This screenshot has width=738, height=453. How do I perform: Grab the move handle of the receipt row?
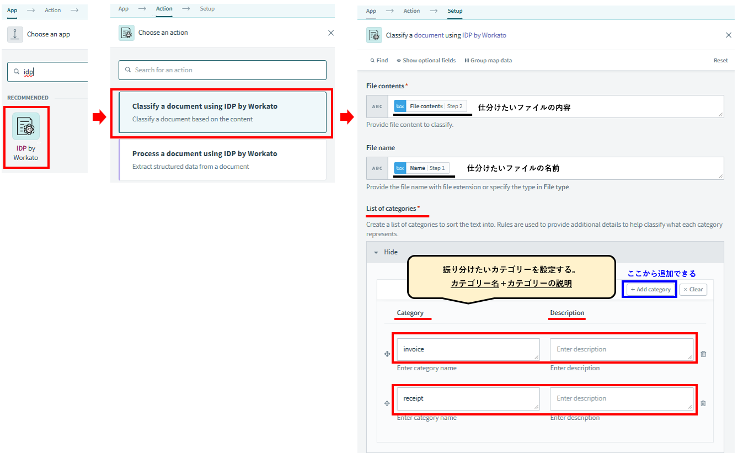387,403
